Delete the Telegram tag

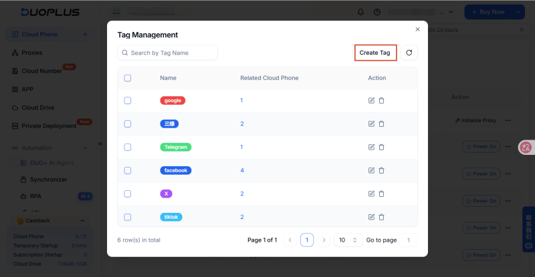pyautogui.click(x=381, y=148)
